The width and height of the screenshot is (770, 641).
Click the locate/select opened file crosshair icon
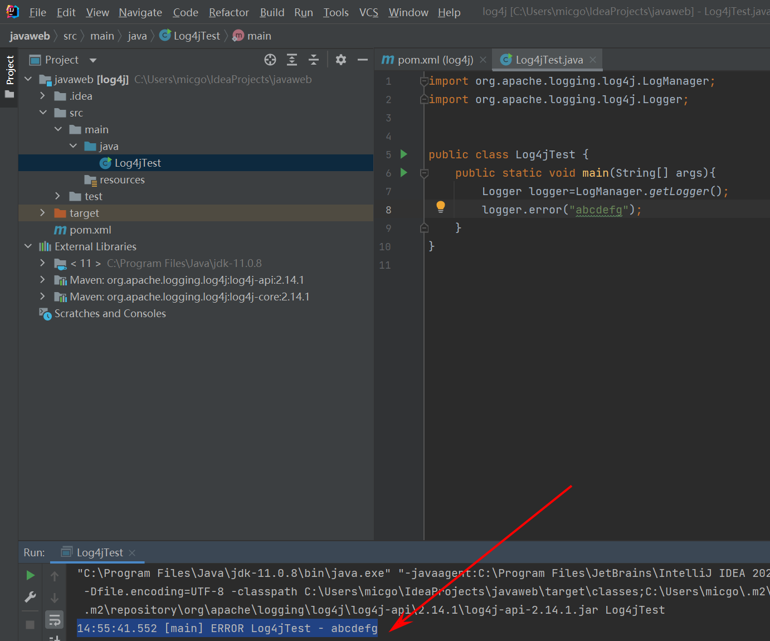pyautogui.click(x=270, y=60)
